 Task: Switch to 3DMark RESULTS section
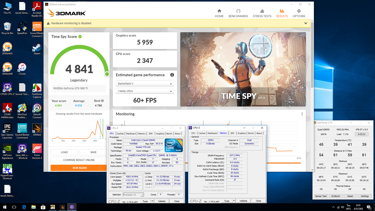(x=282, y=13)
